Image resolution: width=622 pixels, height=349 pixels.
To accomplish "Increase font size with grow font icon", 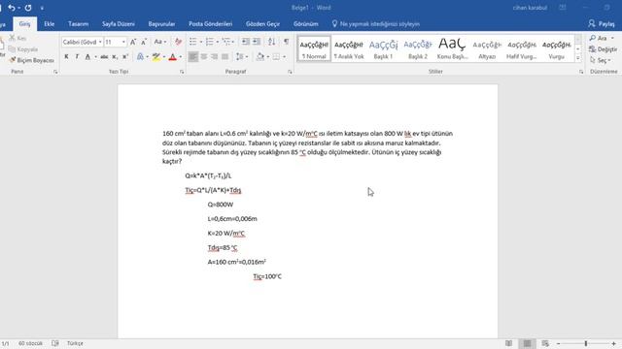I will pyautogui.click(x=133, y=42).
